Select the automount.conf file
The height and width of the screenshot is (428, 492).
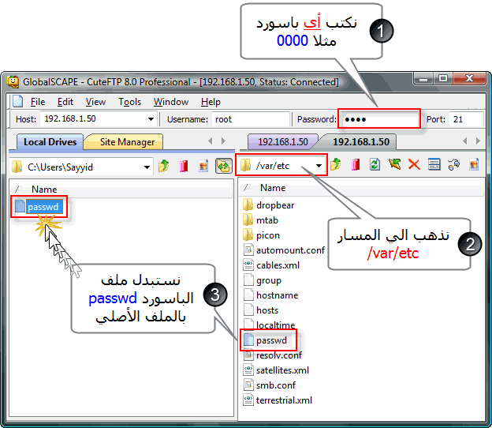pyautogui.click(x=284, y=250)
